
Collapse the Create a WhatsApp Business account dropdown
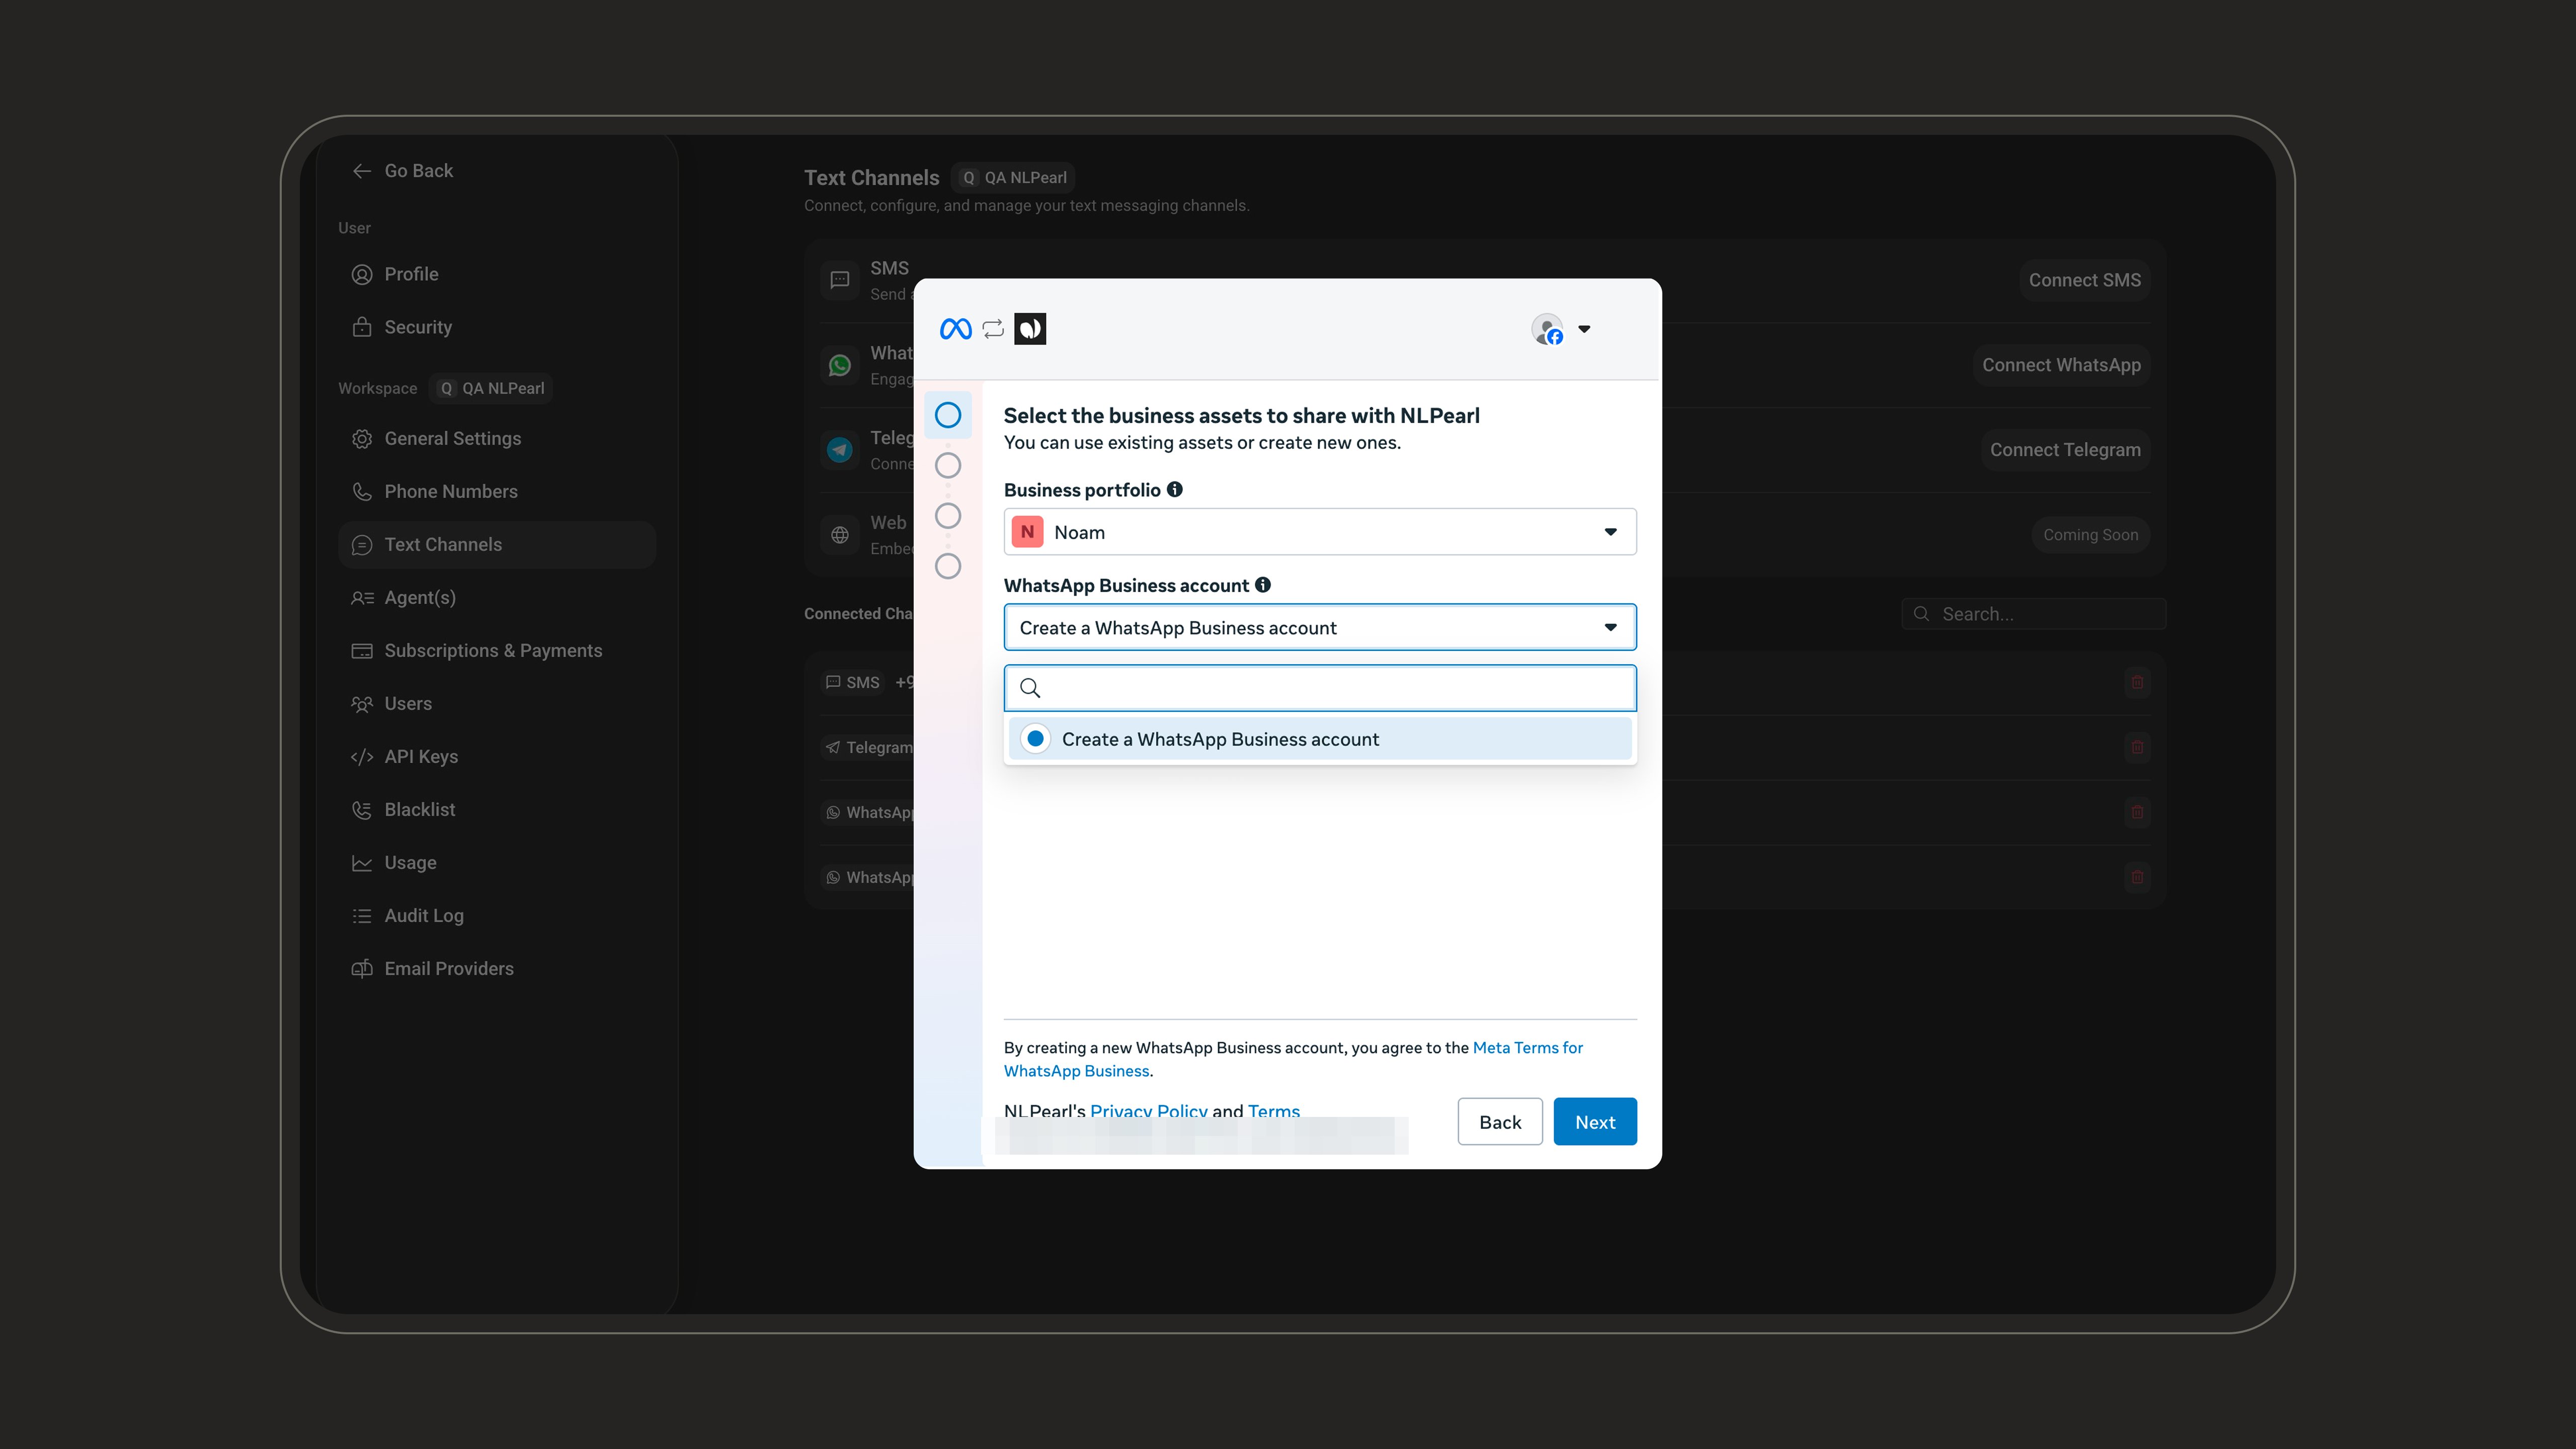click(x=1320, y=627)
